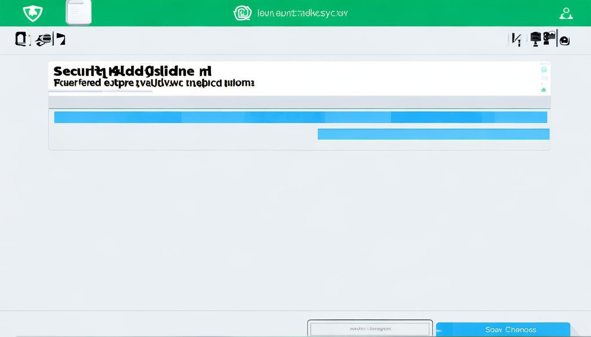Click the slash-shaped icon in right toolbar
591x337 pixels.
pyautogui.click(x=516, y=39)
